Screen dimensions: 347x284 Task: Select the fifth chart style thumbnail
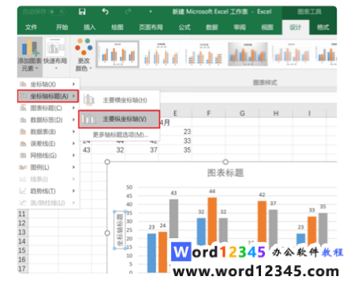[290, 54]
